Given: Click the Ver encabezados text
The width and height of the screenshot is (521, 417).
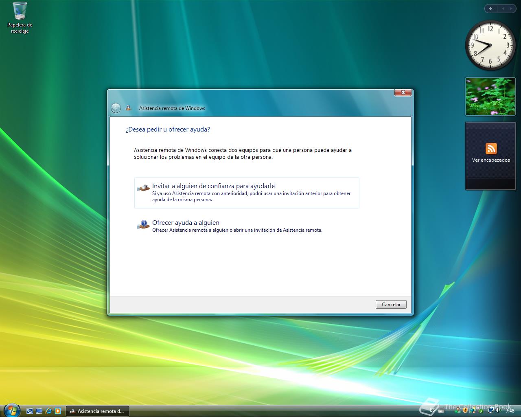Looking at the screenshot, I should tap(491, 160).
